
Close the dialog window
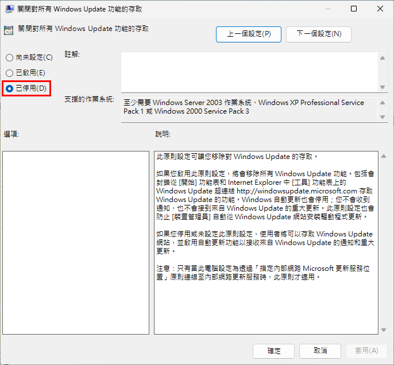(x=380, y=9)
